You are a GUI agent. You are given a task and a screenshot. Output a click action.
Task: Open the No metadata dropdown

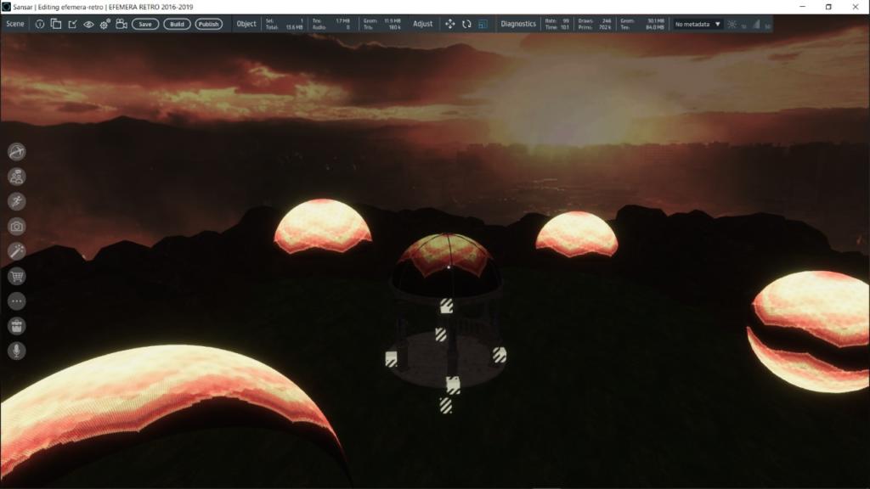698,24
